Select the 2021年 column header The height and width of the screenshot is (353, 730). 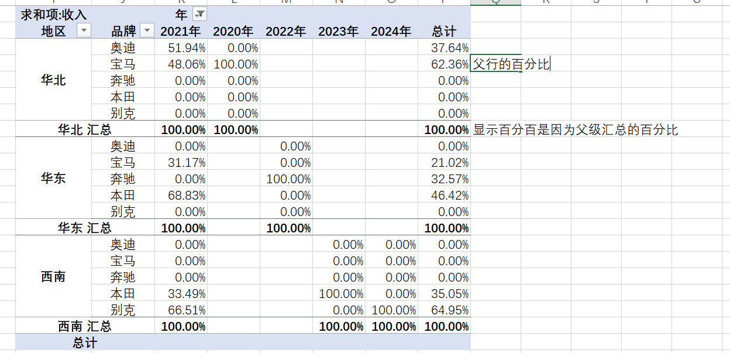tap(181, 31)
